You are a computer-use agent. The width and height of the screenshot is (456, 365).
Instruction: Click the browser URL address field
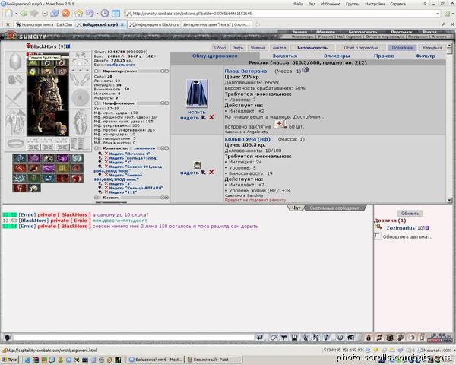[x=282, y=14]
